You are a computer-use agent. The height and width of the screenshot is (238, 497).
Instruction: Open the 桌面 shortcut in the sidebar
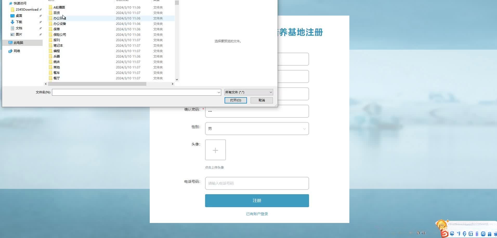(x=19, y=16)
